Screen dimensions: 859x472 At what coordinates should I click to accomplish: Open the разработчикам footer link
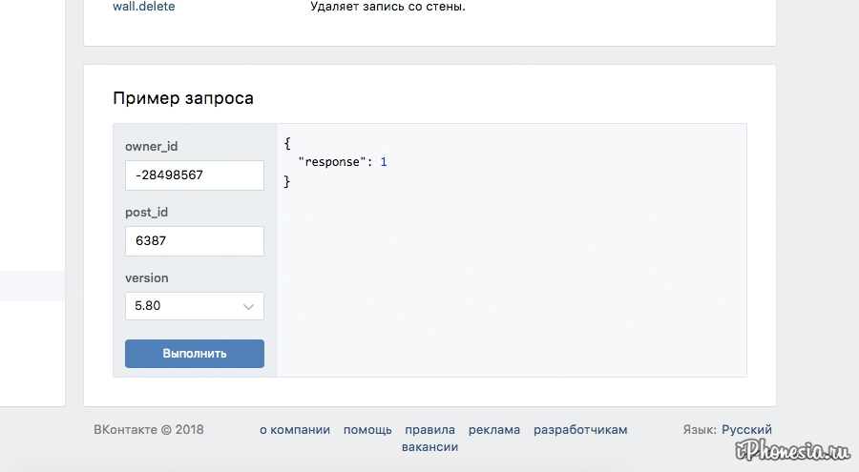(580, 430)
